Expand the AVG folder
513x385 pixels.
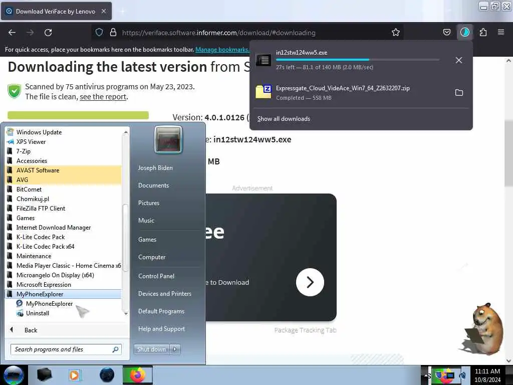point(22,179)
